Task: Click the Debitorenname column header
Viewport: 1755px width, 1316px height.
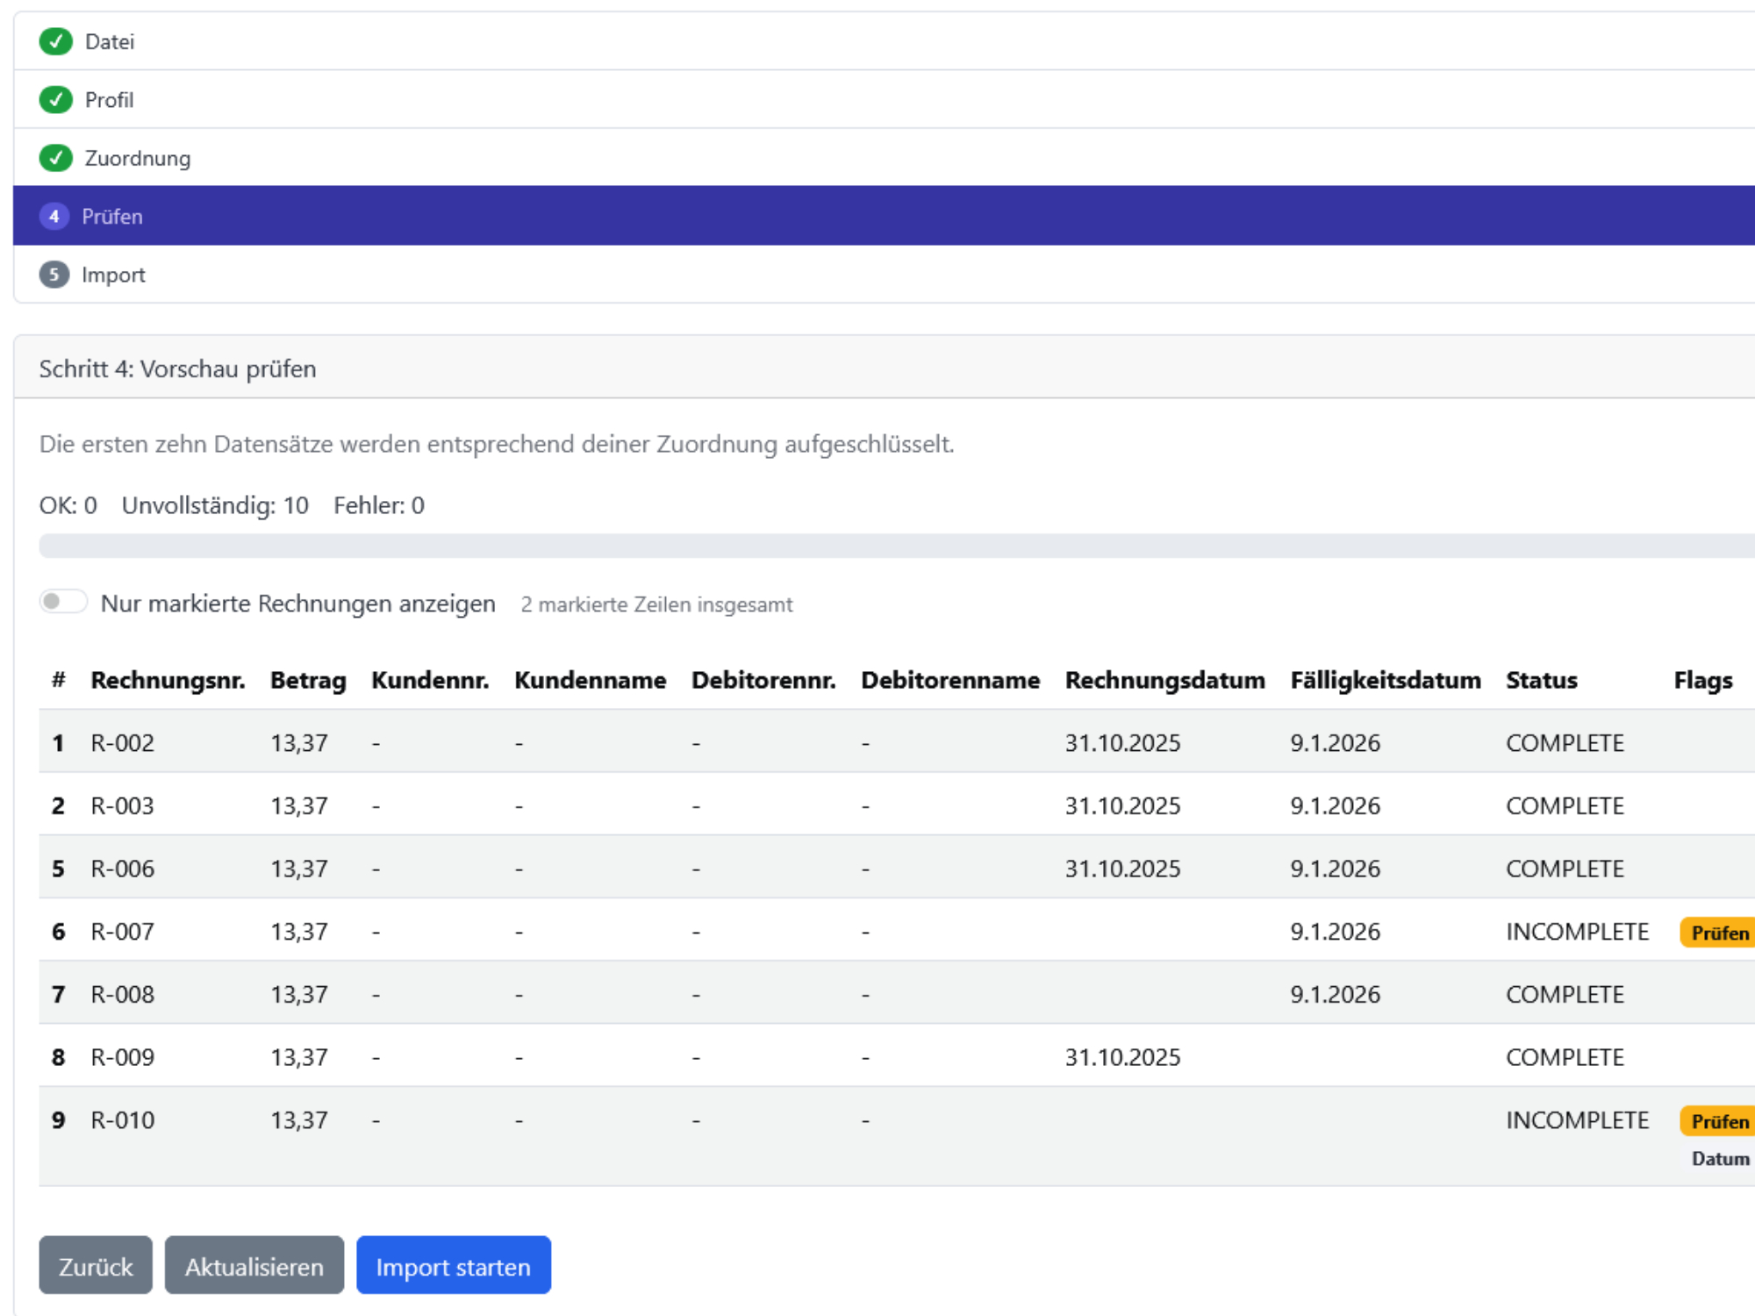Action: coord(950,680)
